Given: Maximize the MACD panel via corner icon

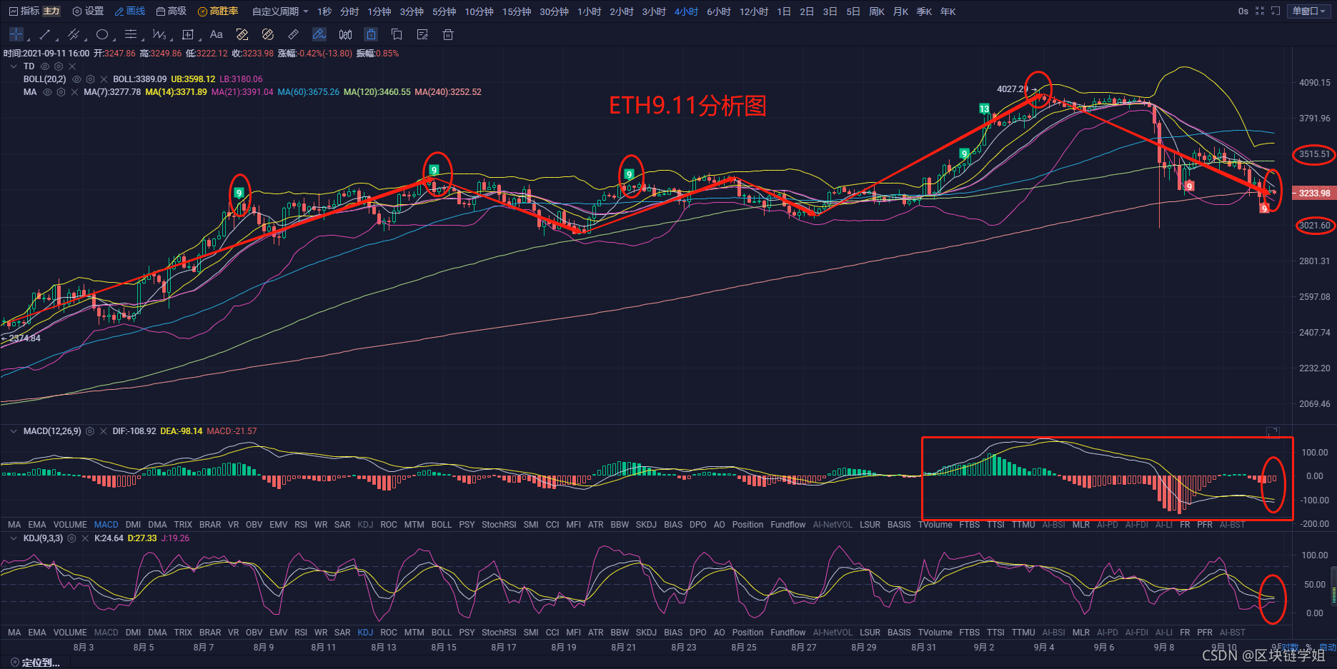Looking at the screenshot, I should coord(1273,432).
